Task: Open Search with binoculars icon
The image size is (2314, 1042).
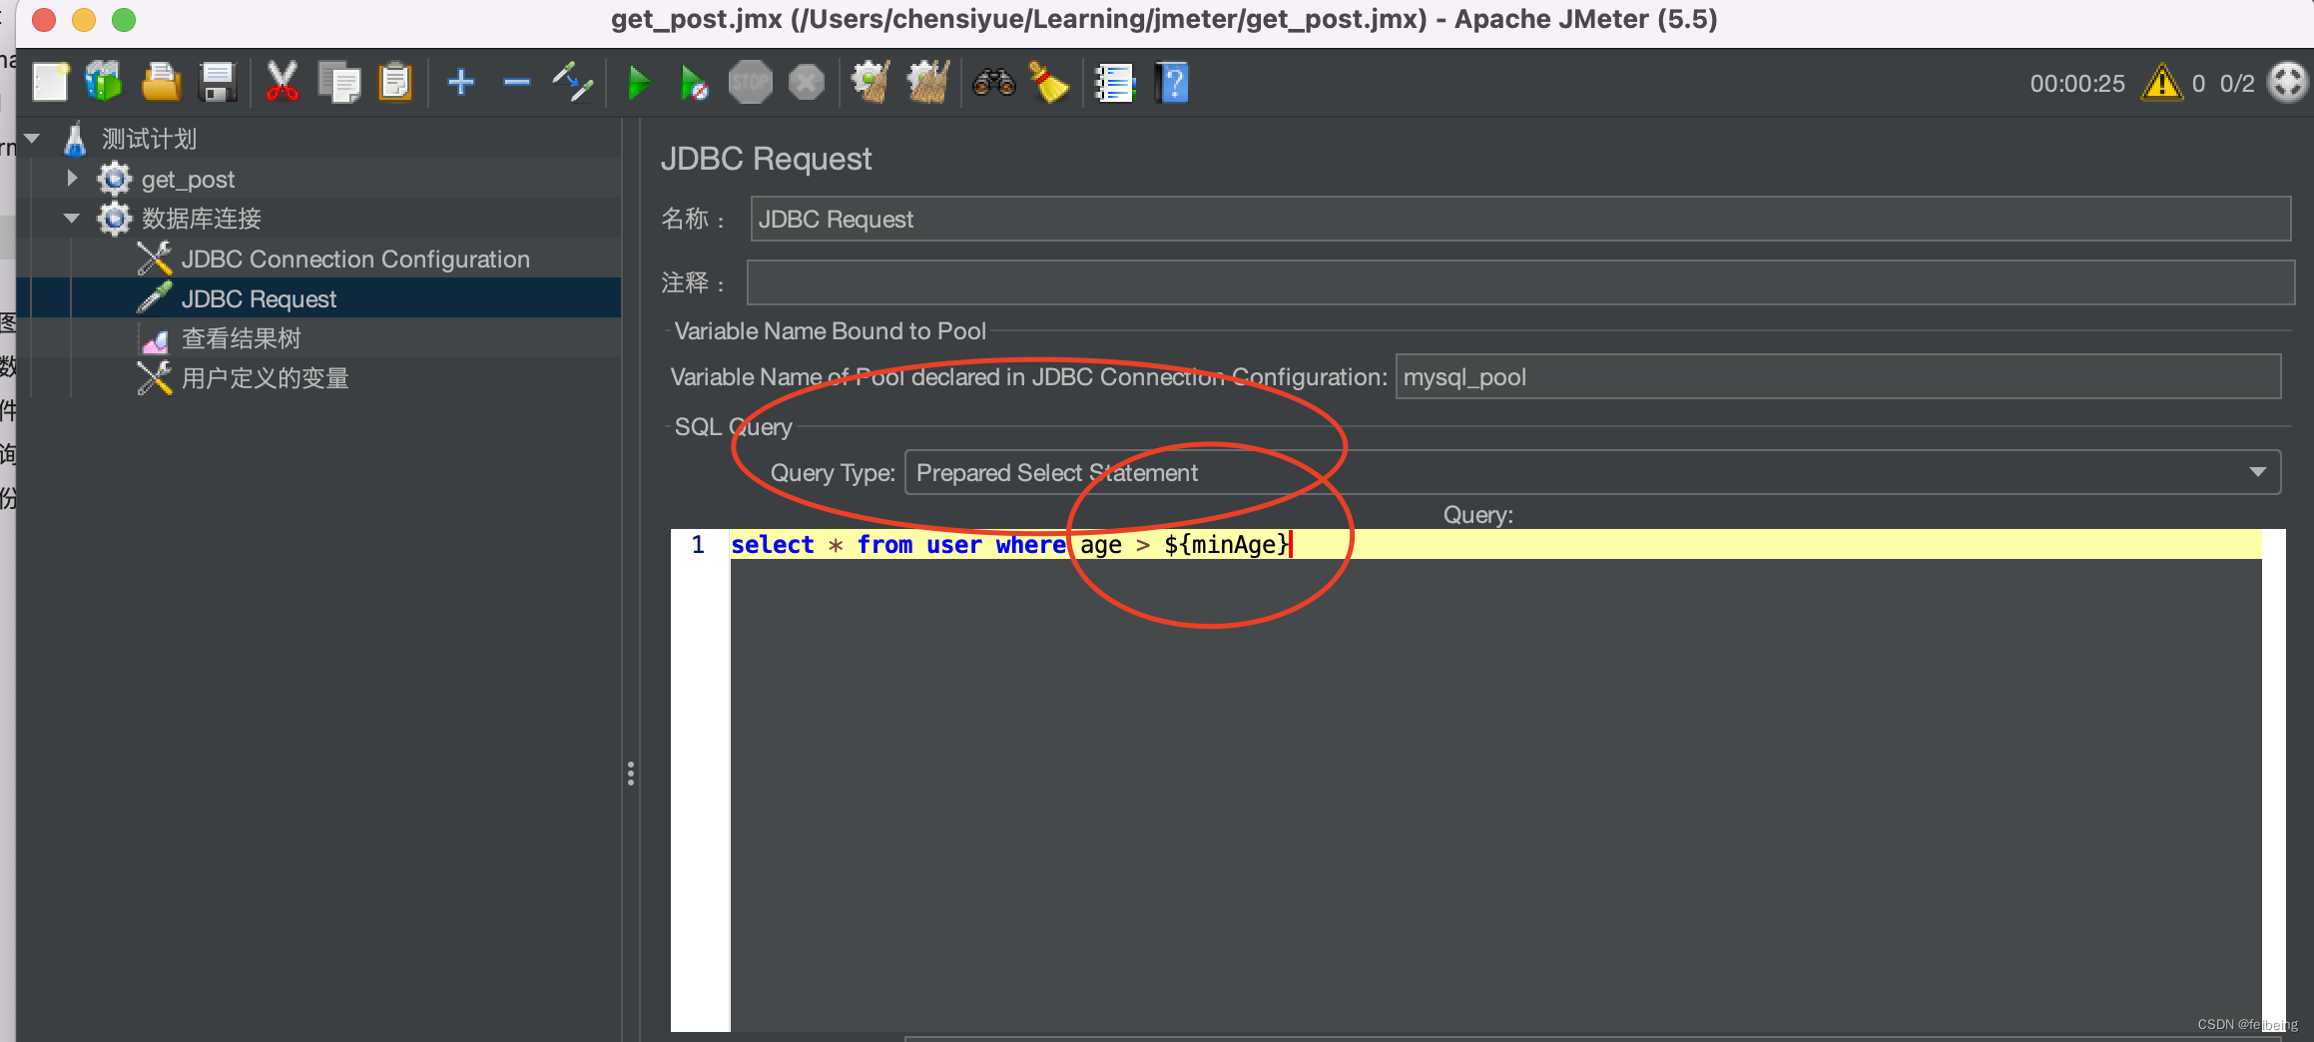Action: (994, 82)
